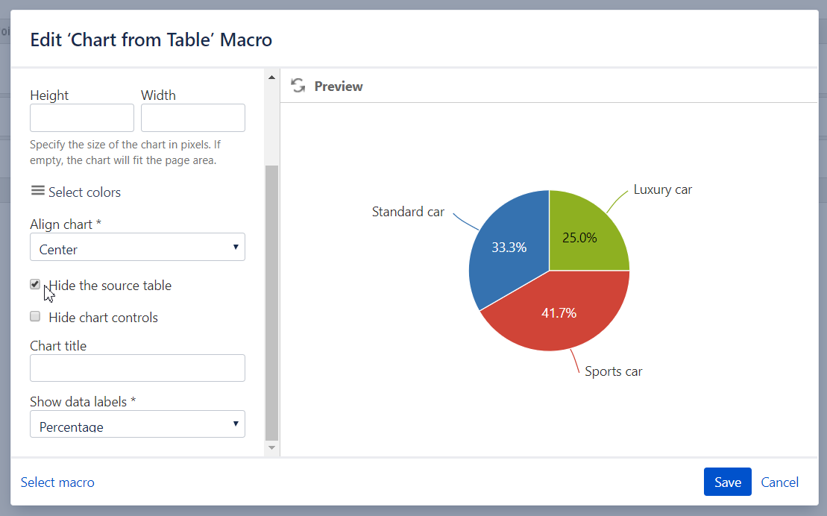The height and width of the screenshot is (516, 827).
Task: Save the Chart from Table macro
Action: tap(727, 482)
